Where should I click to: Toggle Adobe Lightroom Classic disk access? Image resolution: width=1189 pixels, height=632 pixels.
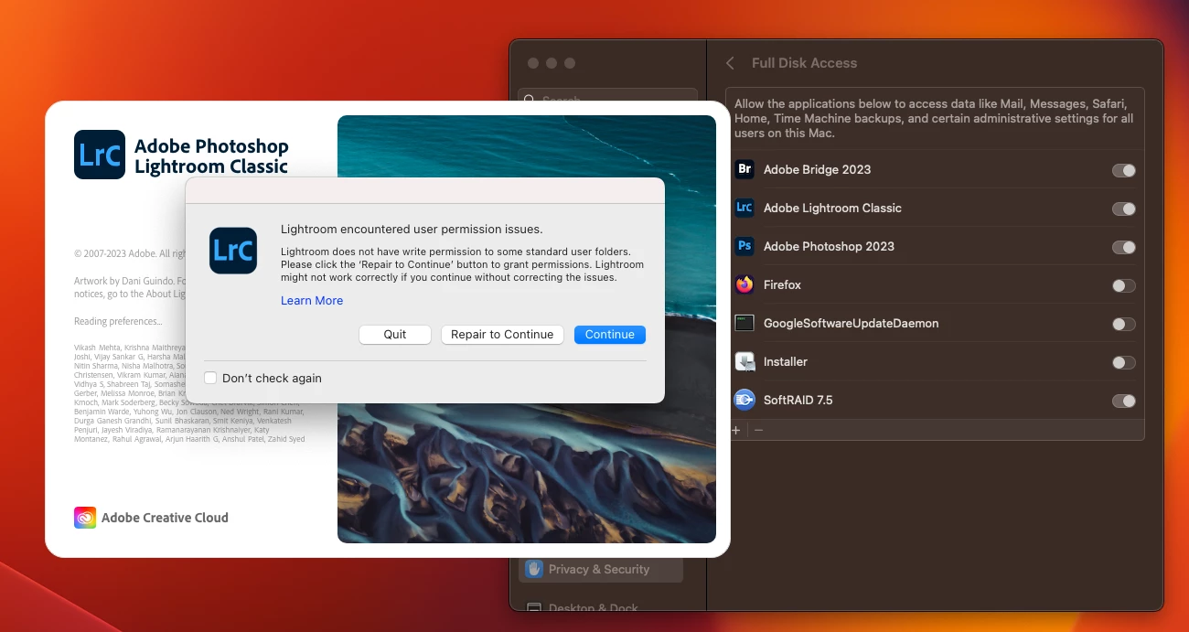coord(1123,209)
